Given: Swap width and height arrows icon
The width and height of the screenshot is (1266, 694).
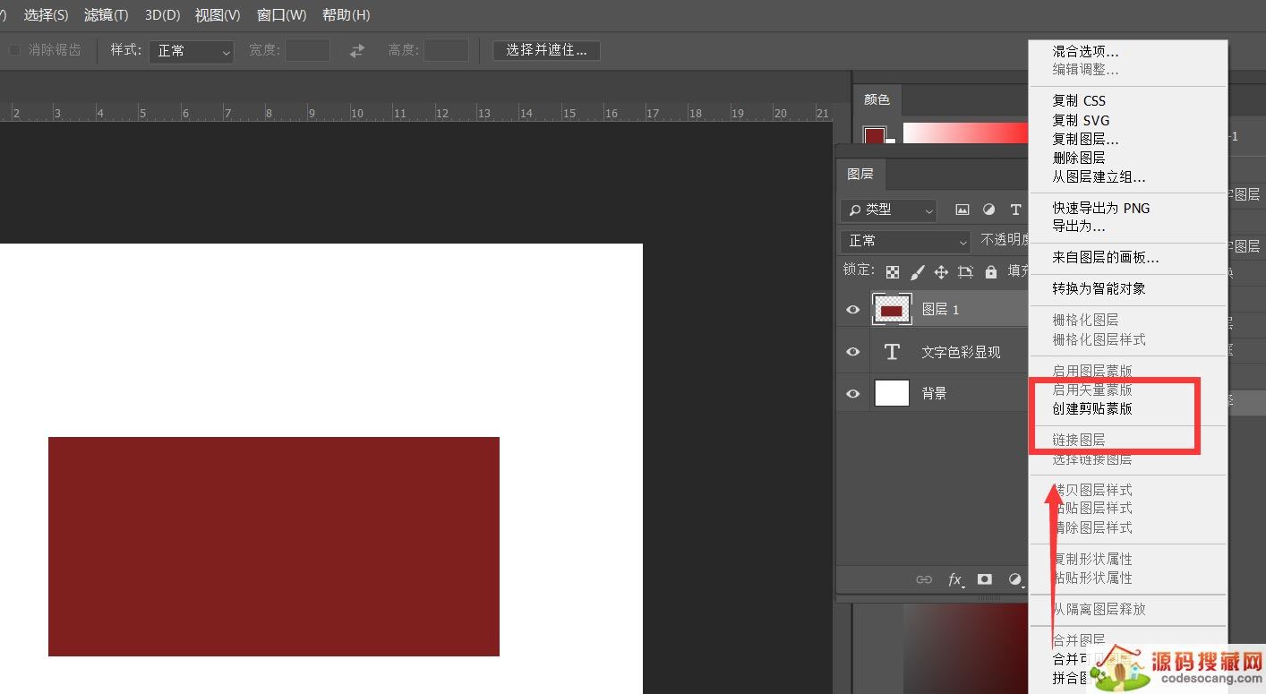Looking at the screenshot, I should (357, 51).
